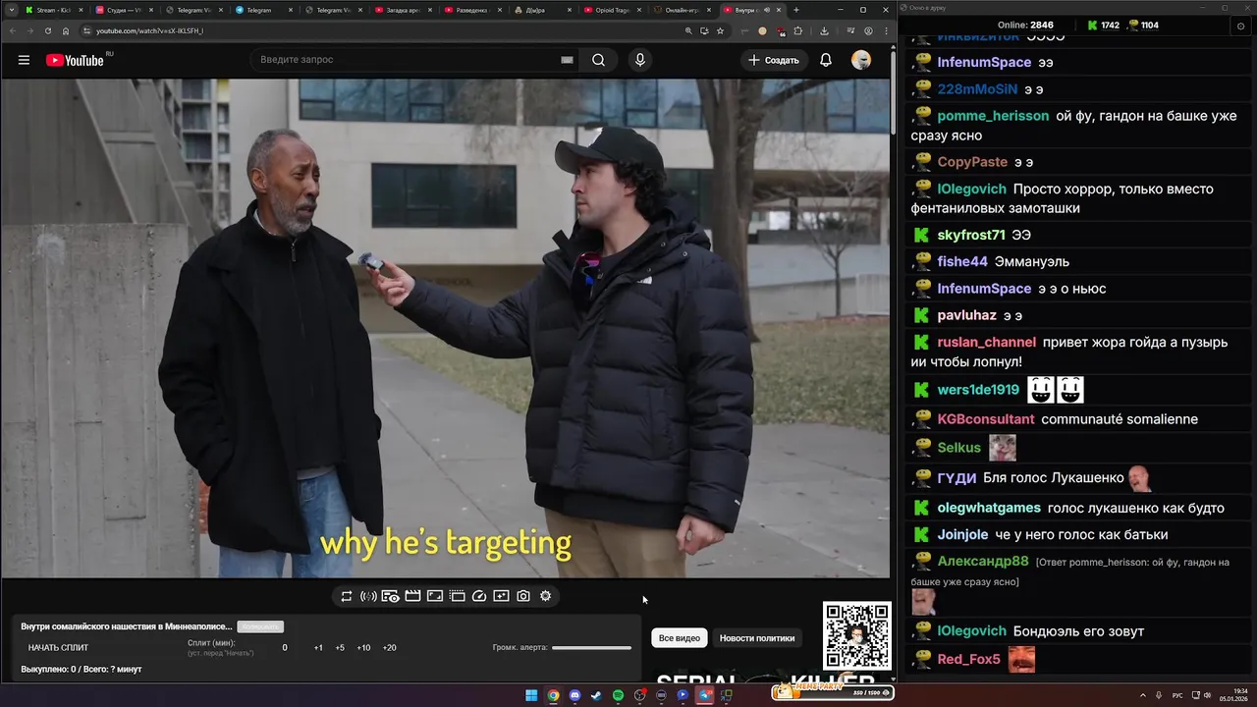Click the card-with-eye icon in toolbar
The image size is (1257, 707).
(x=390, y=596)
